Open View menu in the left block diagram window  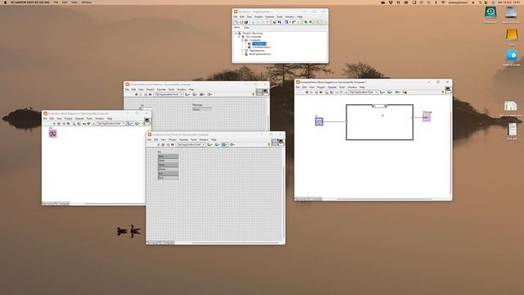coord(59,118)
